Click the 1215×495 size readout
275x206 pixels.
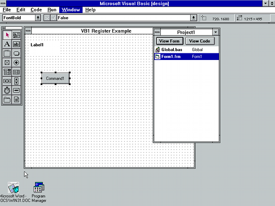click(253, 19)
